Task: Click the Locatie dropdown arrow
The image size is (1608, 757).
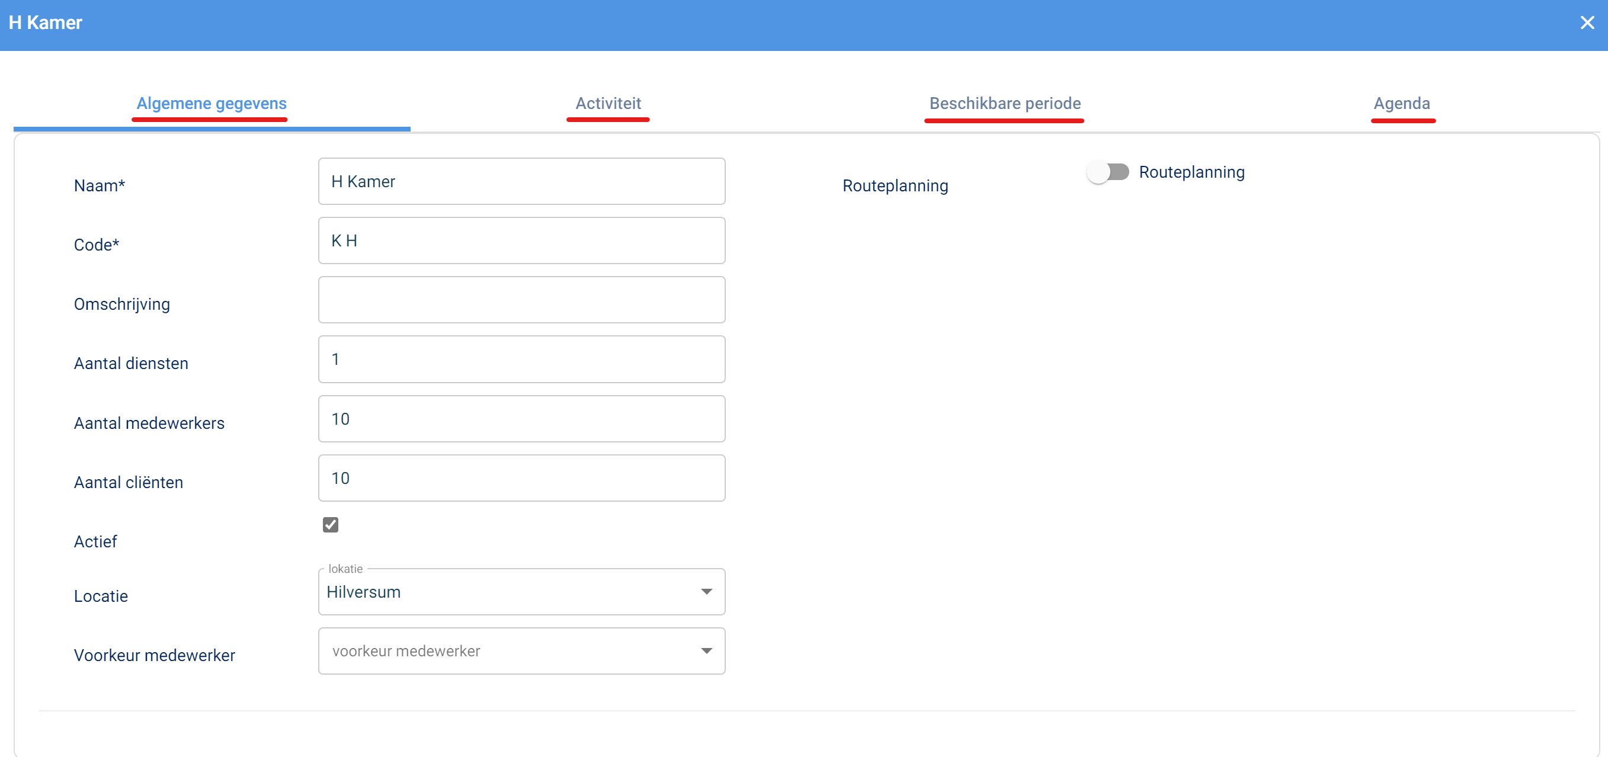Action: pos(707,592)
